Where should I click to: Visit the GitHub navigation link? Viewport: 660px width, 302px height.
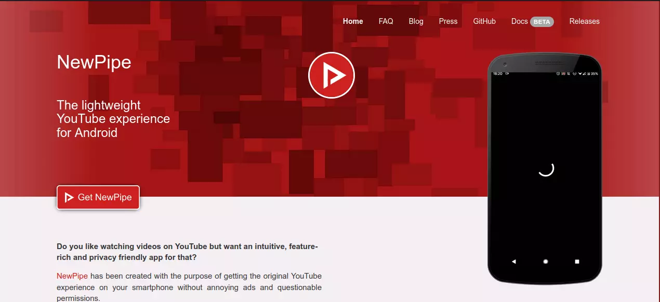(x=484, y=21)
